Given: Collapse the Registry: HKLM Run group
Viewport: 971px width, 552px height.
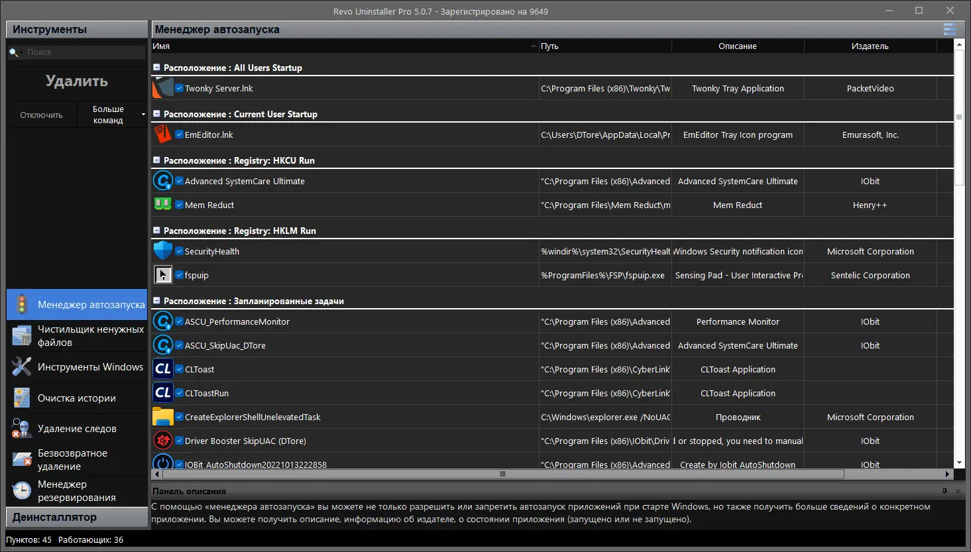Looking at the screenshot, I should (x=156, y=231).
